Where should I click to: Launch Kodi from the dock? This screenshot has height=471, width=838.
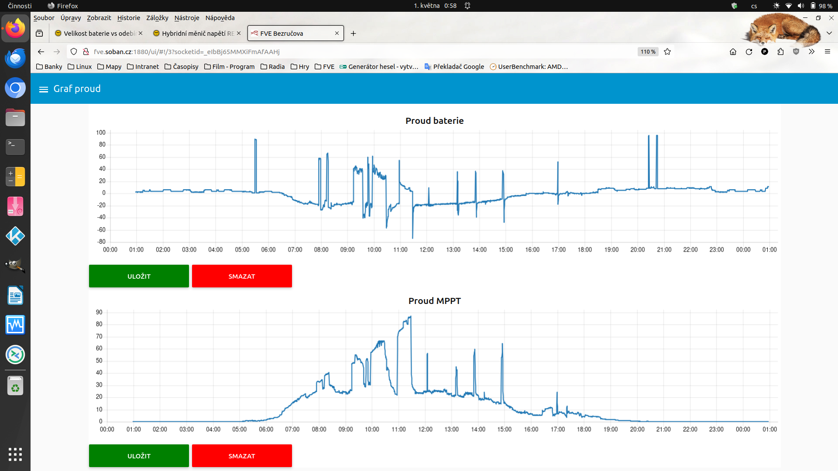[15, 236]
